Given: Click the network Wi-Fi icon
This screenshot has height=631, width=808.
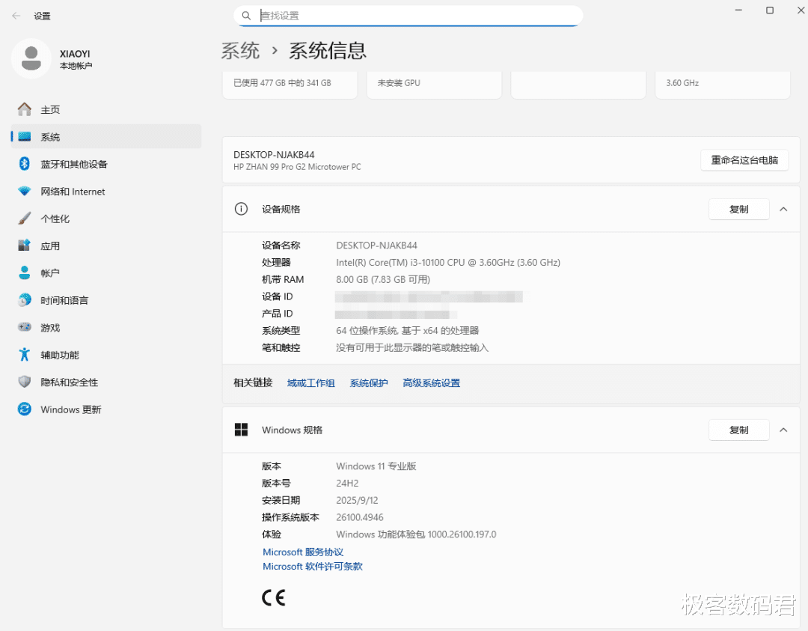Looking at the screenshot, I should click(x=24, y=192).
